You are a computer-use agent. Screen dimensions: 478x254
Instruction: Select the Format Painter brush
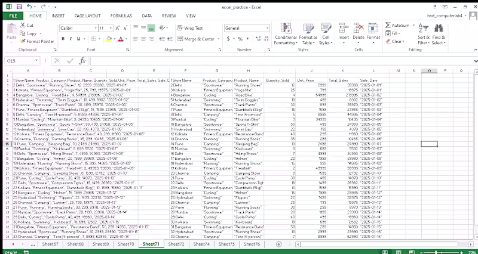23,41
